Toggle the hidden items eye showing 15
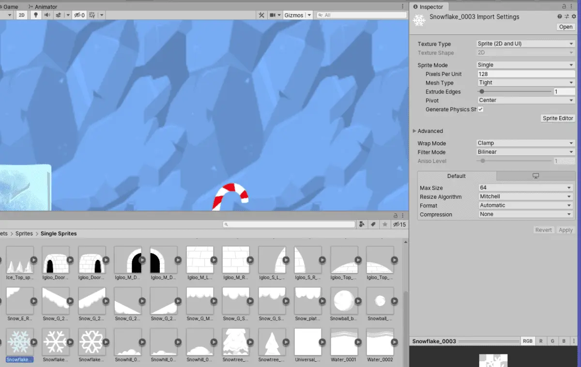This screenshot has width=581, height=367. pyautogui.click(x=398, y=224)
